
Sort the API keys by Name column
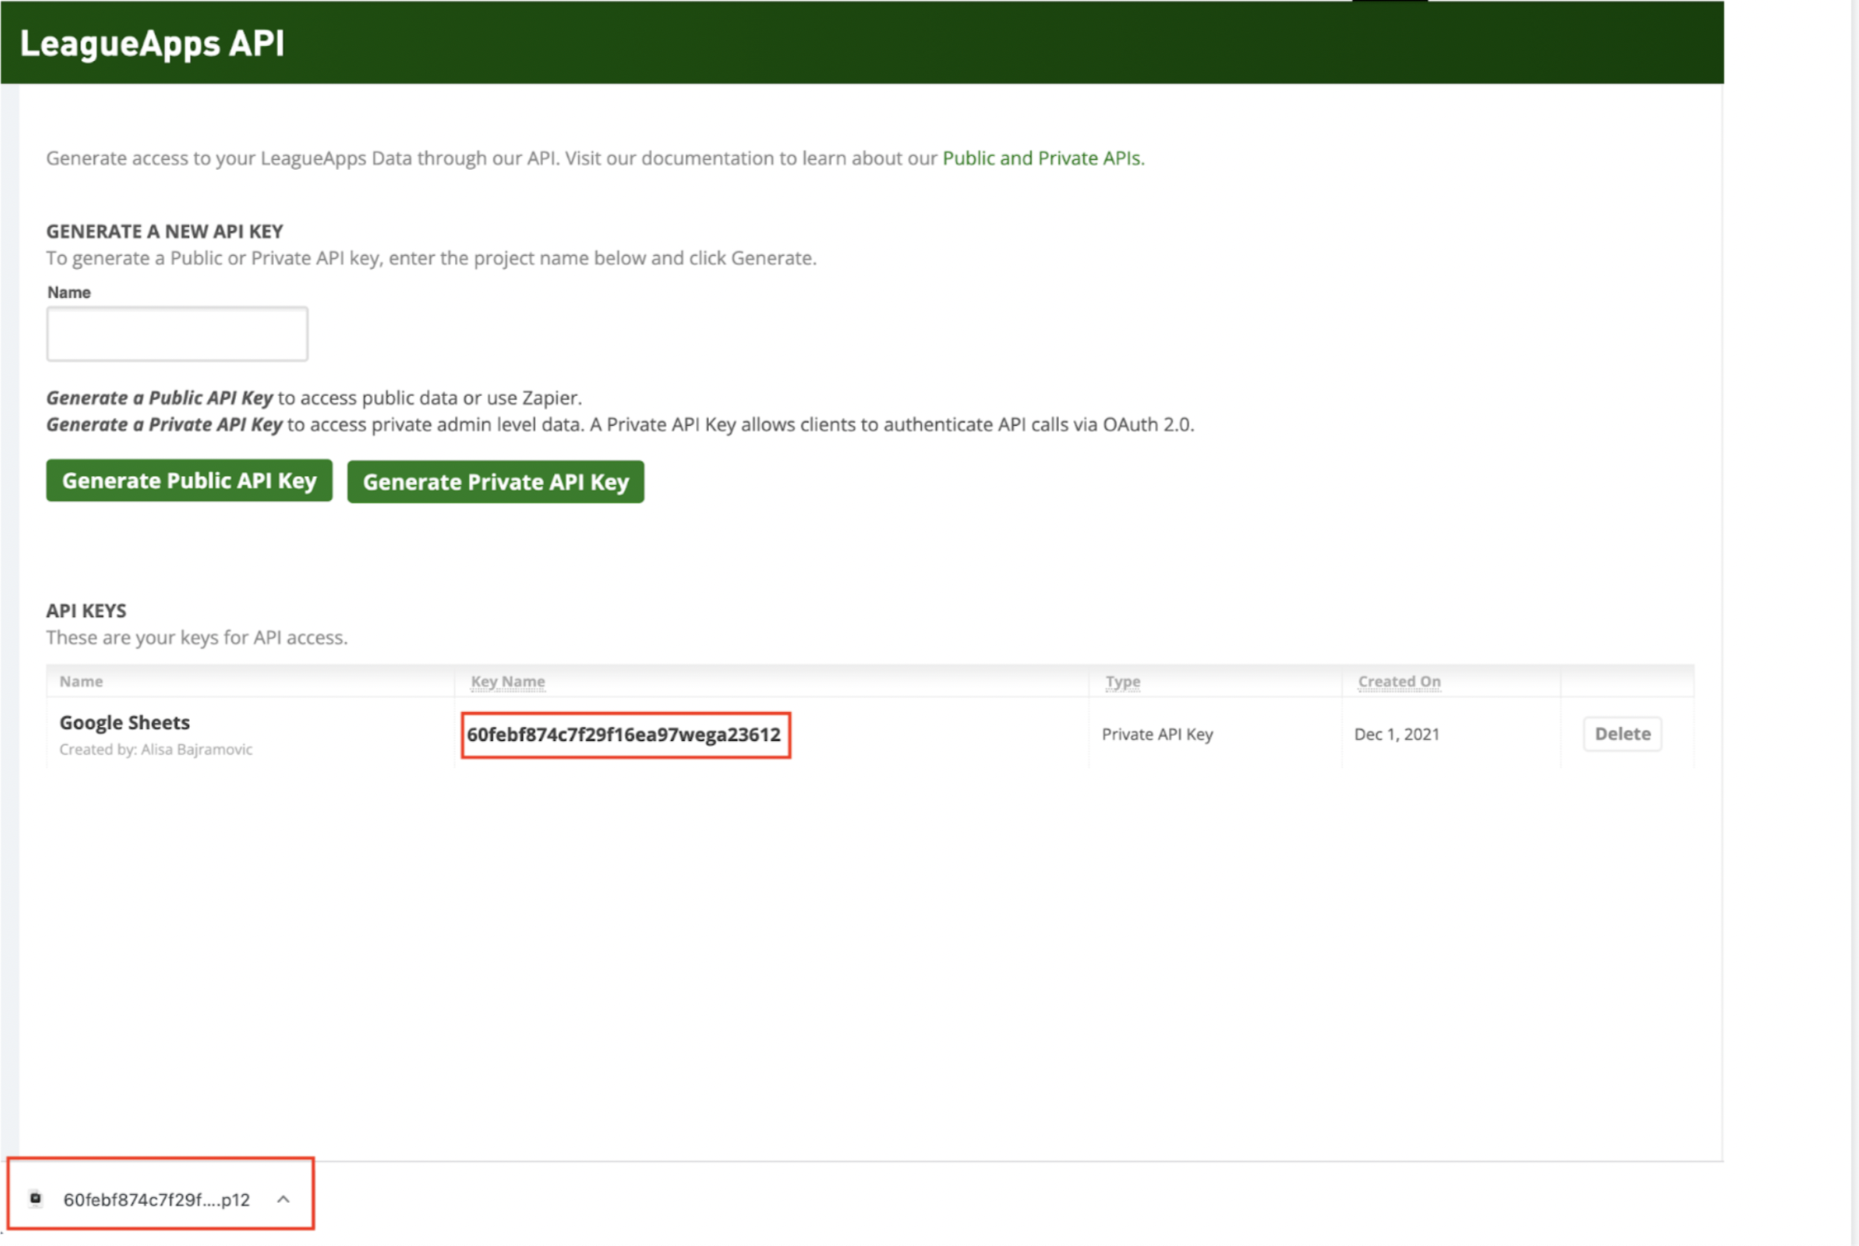80,681
